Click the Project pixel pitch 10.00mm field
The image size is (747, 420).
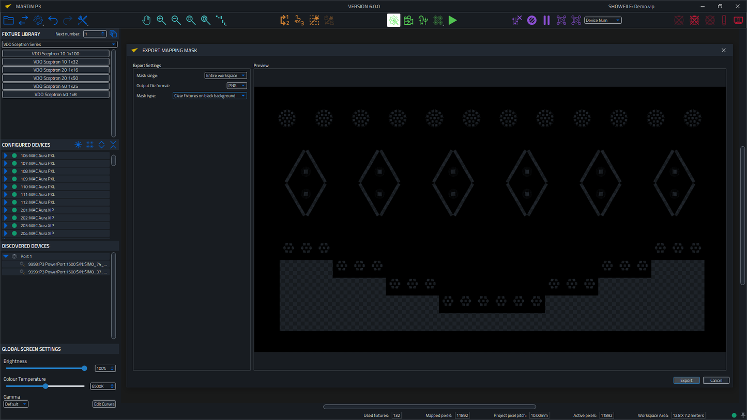click(540, 415)
